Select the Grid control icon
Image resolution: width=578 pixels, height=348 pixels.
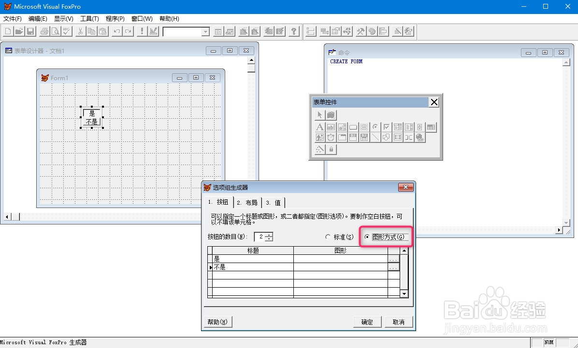[431, 127]
